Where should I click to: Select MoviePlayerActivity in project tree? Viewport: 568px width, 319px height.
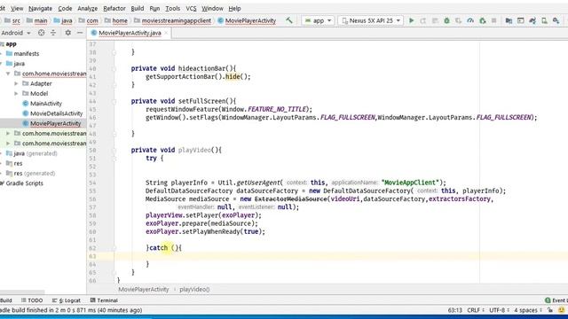click(x=55, y=123)
